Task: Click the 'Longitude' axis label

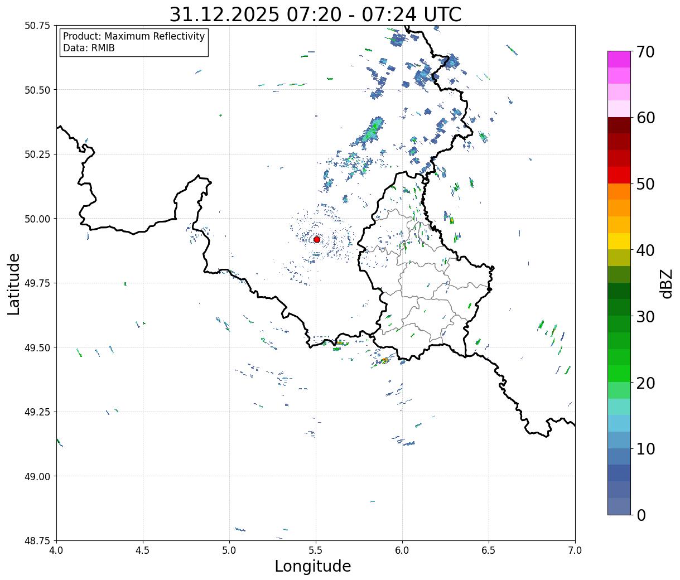Action: click(313, 566)
